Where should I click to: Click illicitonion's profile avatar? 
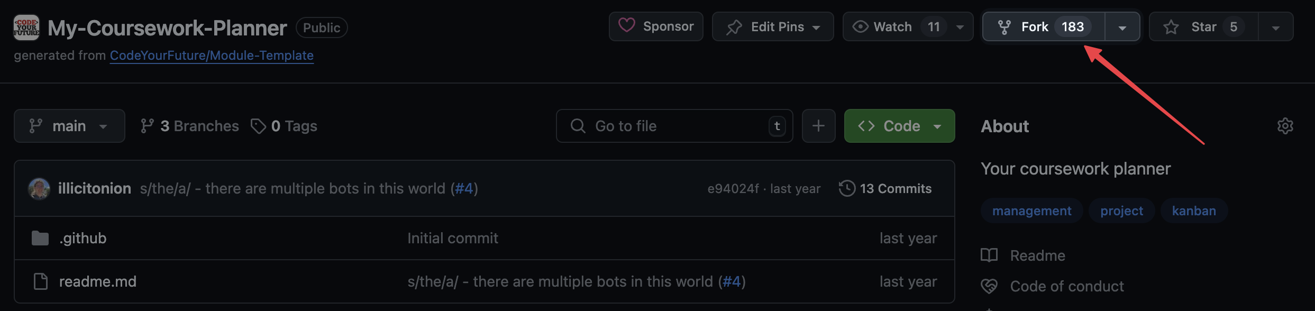[x=39, y=189]
